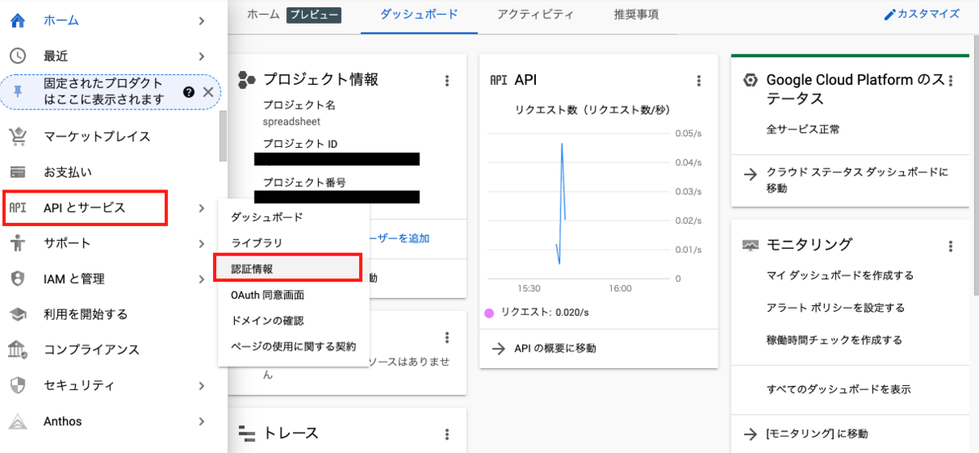
Task: Expand the IAM と管理 submenu chevron
Action: (x=202, y=279)
